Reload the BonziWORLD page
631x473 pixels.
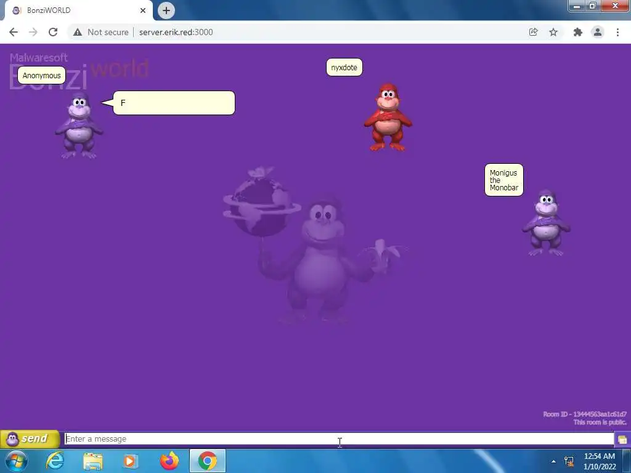[53, 32]
